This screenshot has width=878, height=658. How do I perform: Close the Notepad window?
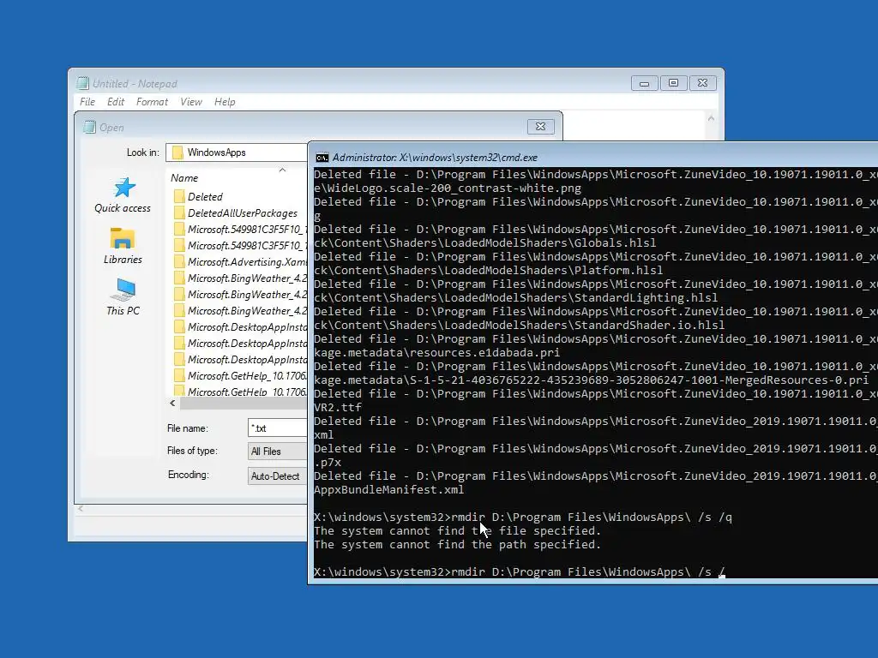pos(702,83)
